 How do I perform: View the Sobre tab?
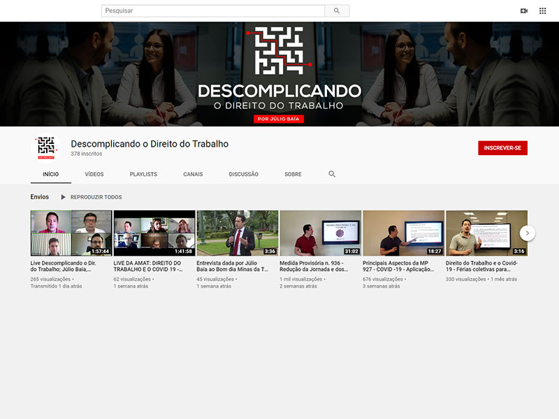coord(293,174)
